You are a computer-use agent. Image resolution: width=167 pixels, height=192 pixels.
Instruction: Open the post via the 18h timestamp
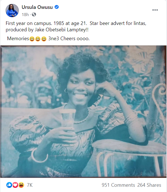pos(25,15)
